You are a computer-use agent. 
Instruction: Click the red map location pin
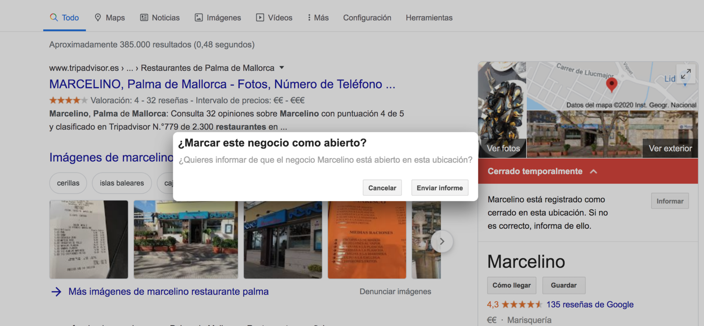coord(611,84)
